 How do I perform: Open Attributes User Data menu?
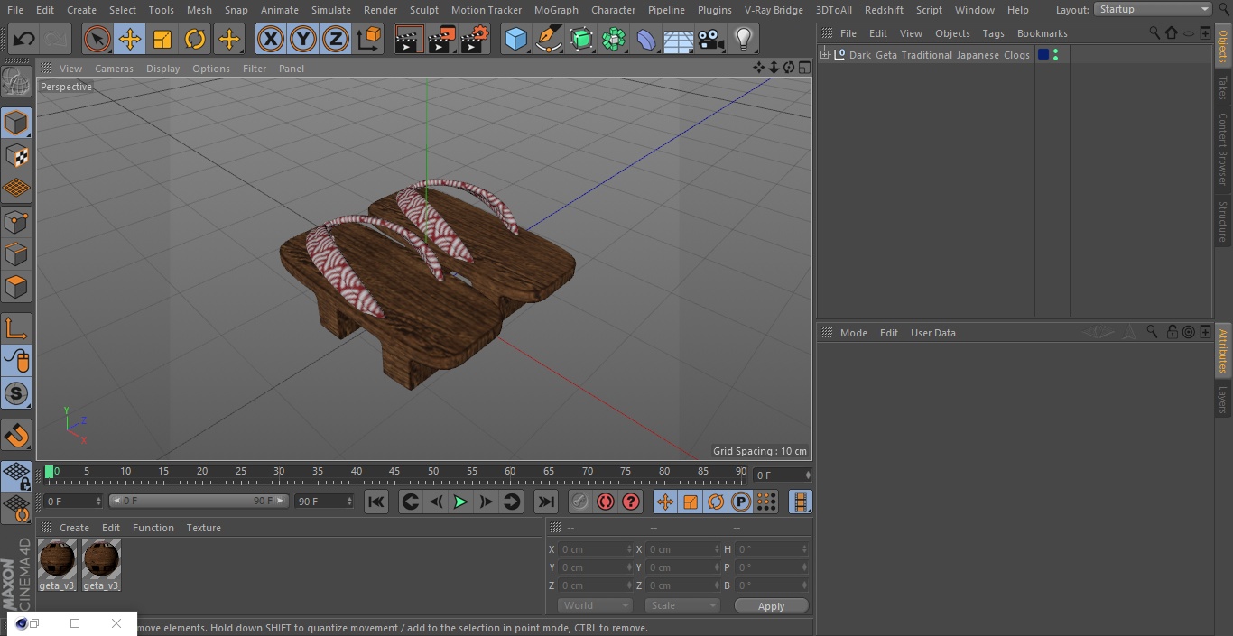point(932,333)
